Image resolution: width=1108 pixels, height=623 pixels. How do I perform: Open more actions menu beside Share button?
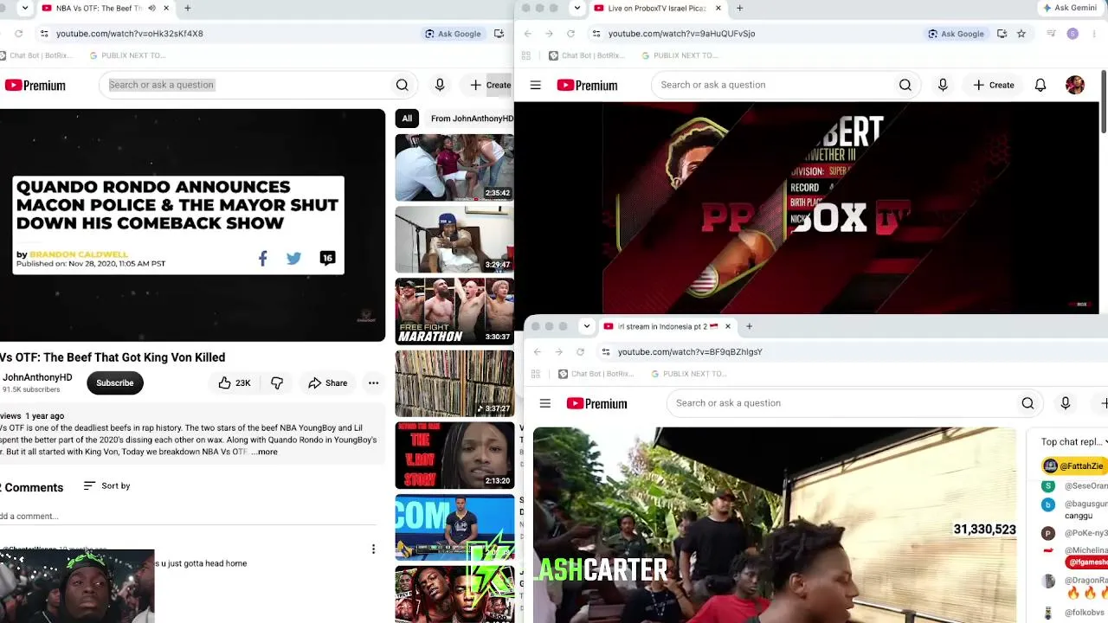[x=373, y=383]
